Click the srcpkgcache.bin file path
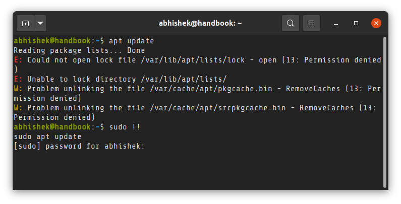 [x=218, y=108]
